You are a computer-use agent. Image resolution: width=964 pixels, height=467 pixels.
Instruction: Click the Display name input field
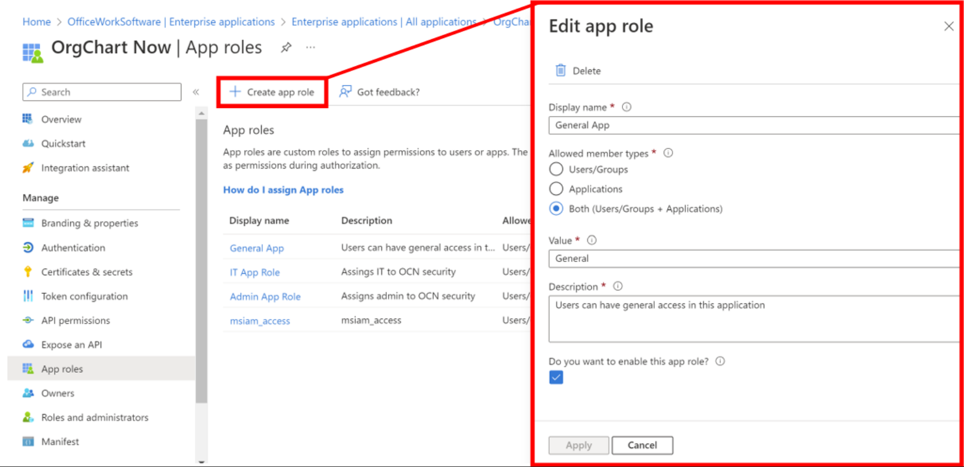tap(754, 125)
